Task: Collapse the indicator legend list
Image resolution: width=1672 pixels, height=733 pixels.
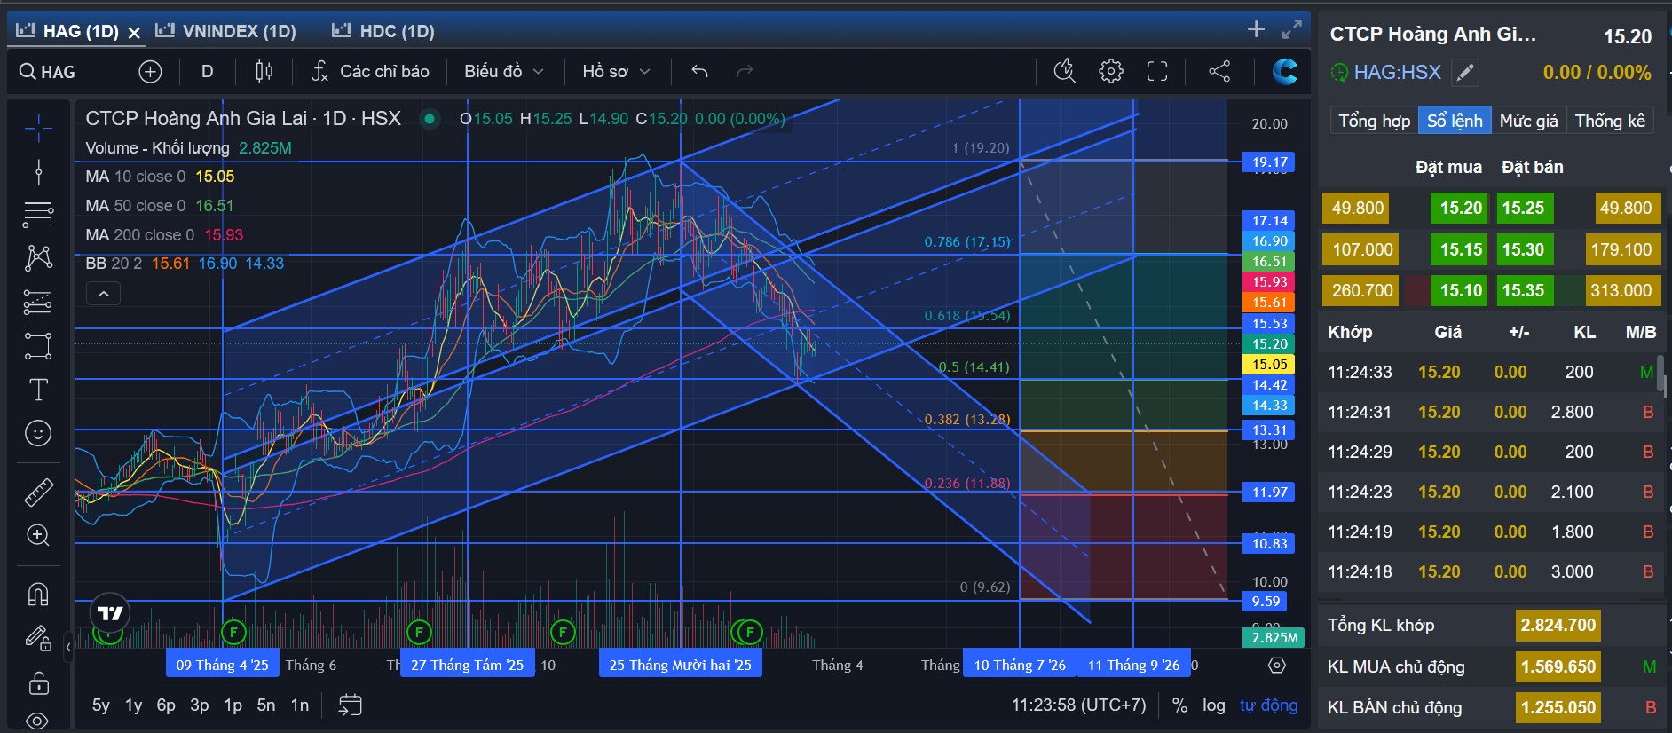Action: pos(103,294)
